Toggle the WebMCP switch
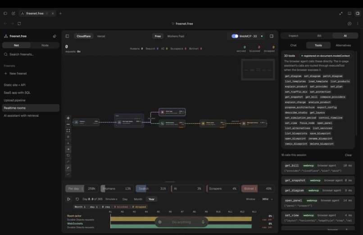The width and height of the screenshot is (363, 235). point(235,36)
